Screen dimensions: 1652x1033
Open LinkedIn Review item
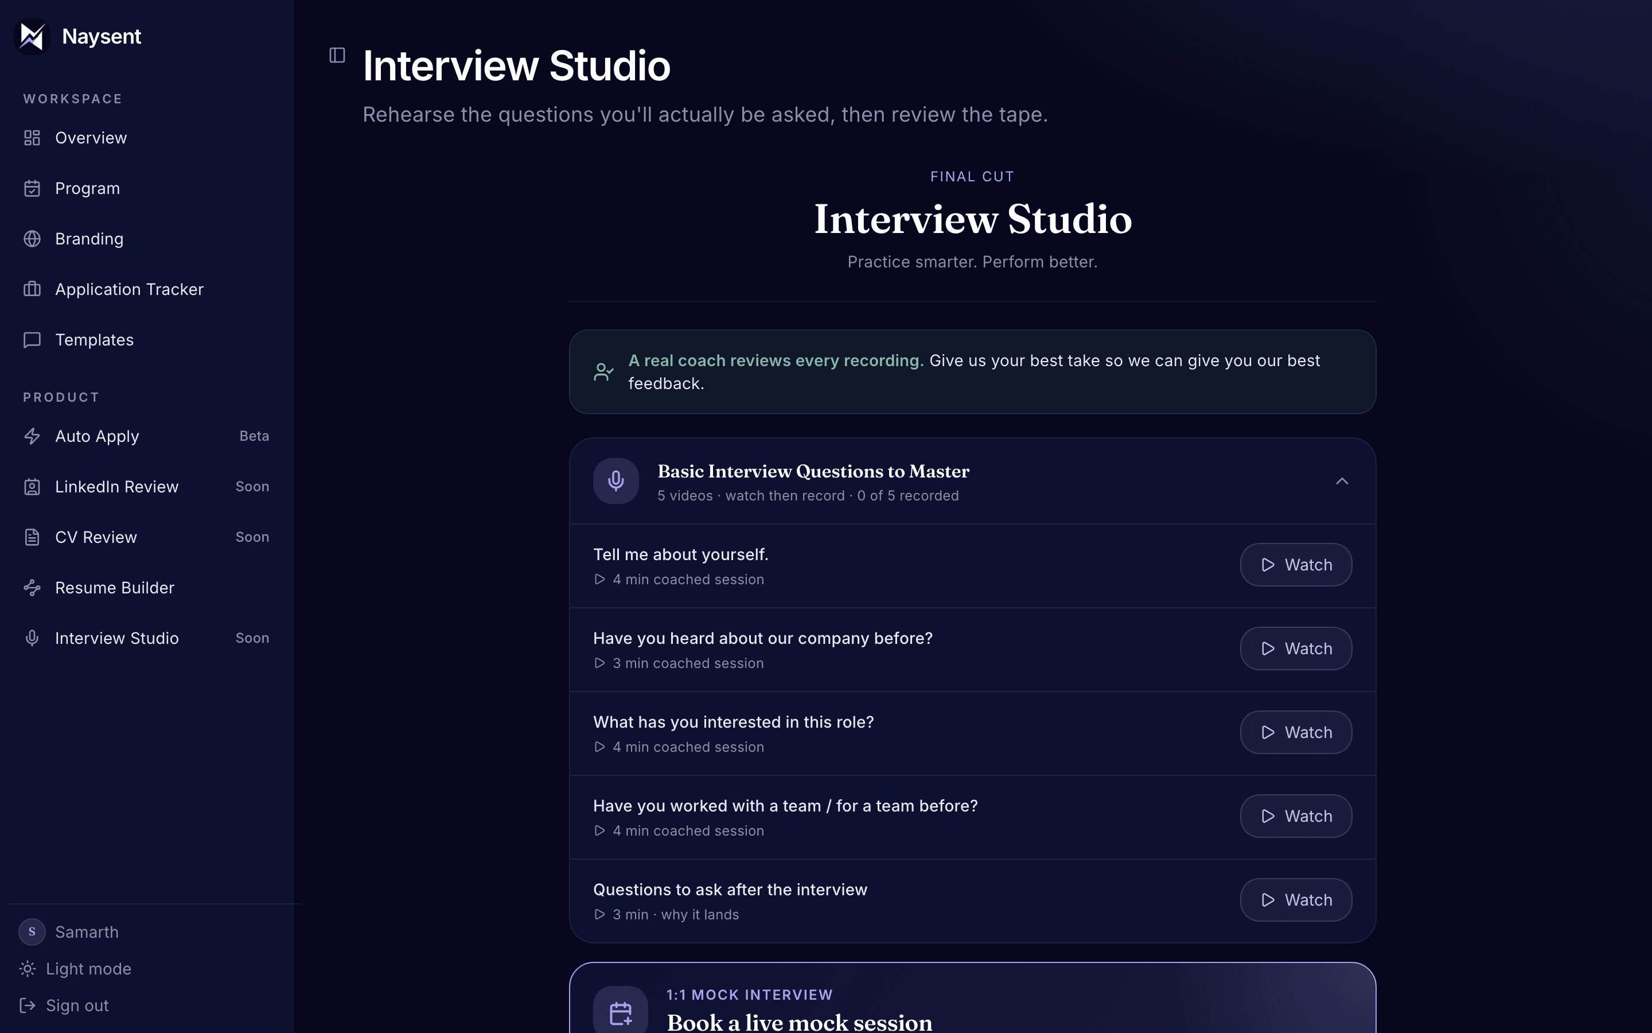click(x=147, y=487)
